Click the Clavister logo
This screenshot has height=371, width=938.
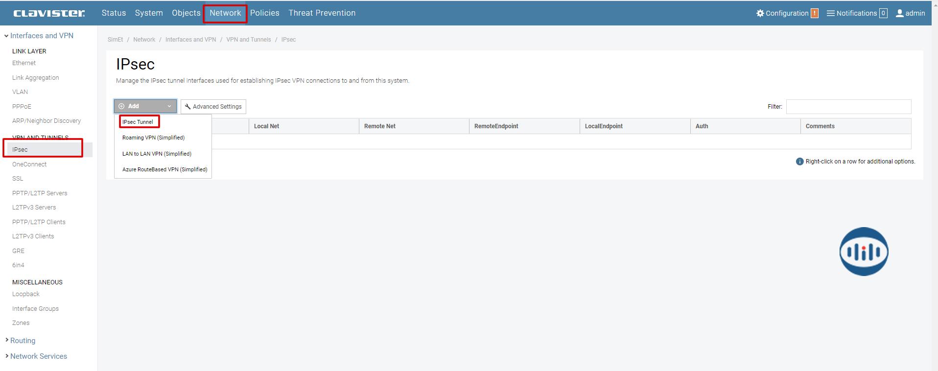49,13
